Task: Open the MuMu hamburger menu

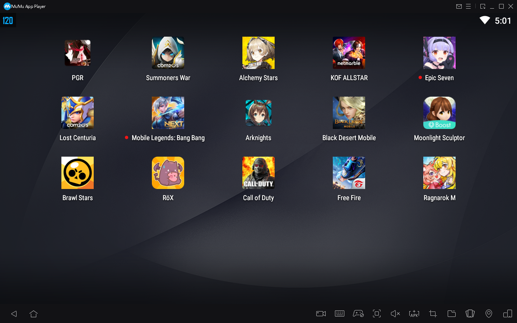Action: [468, 6]
